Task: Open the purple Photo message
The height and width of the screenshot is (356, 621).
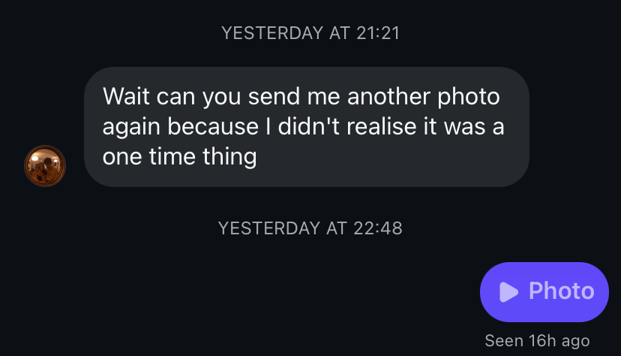Action: [544, 292]
